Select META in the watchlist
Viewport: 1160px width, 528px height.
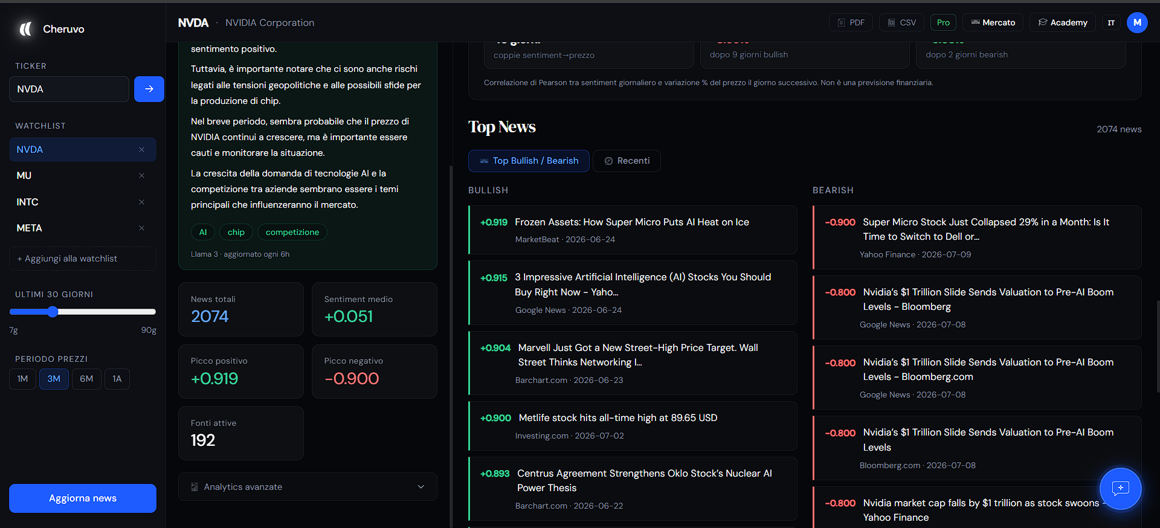click(83, 228)
